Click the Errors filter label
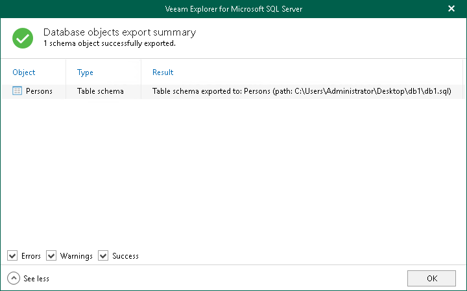Viewport: 467px width, 291px height. point(31,256)
